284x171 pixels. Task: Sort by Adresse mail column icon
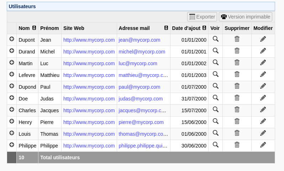[166, 28]
